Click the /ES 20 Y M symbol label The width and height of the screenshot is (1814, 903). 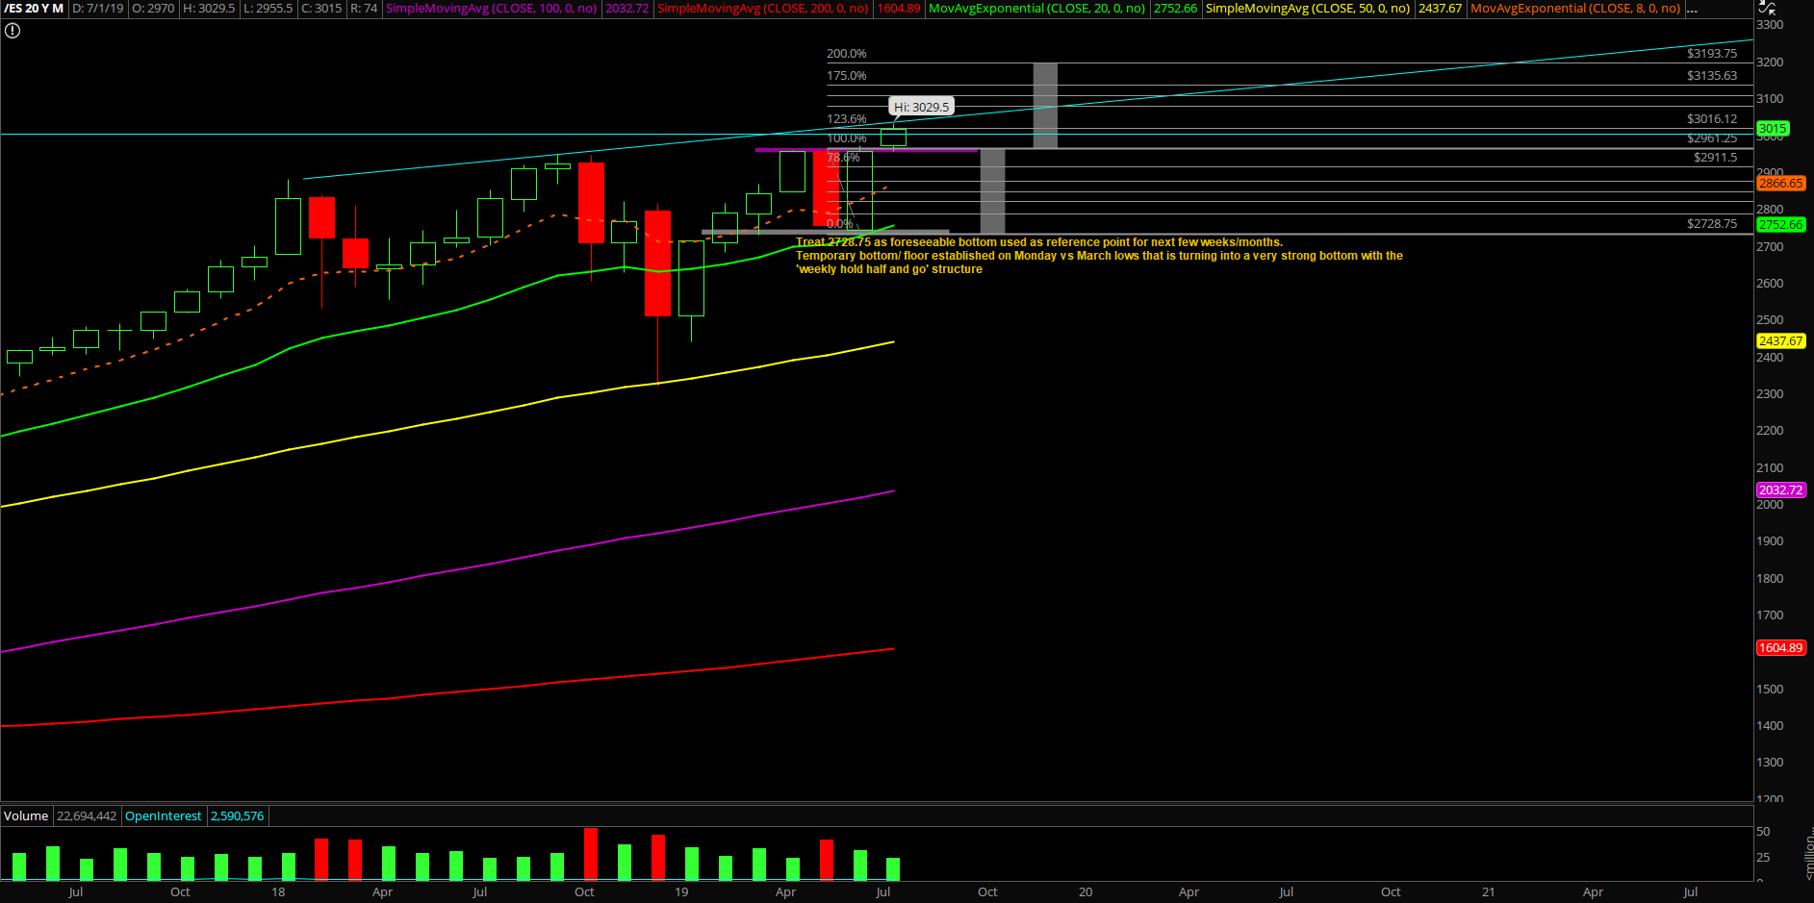point(34,9)
